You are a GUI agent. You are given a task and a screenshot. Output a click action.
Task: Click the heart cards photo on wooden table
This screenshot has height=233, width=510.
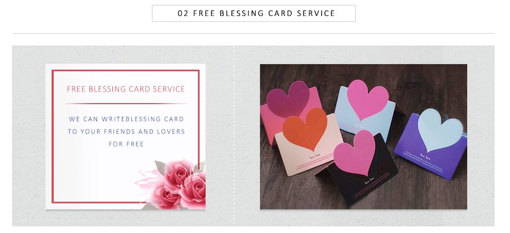click(x=364, y=137)
